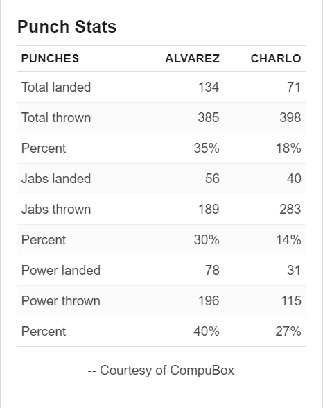Click Alvarez's power landed value 78
323x408 pixels.
[x=212, y=271]
